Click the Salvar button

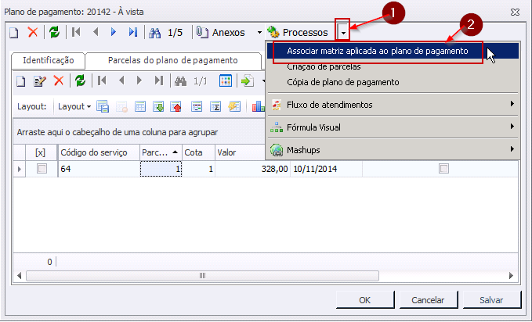491,299
